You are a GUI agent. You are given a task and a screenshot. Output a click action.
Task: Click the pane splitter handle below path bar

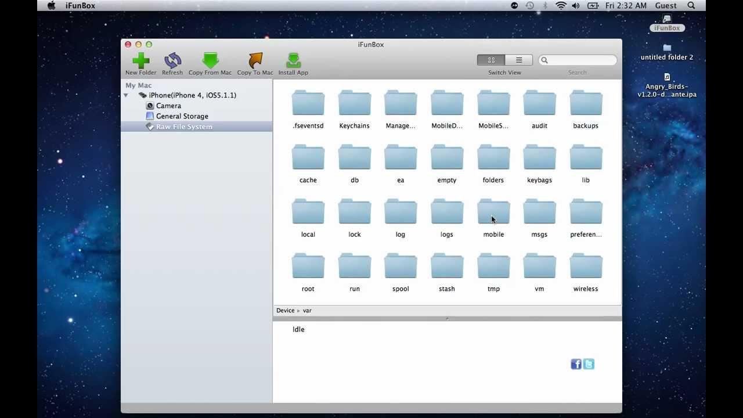click(x=447, y=318)
